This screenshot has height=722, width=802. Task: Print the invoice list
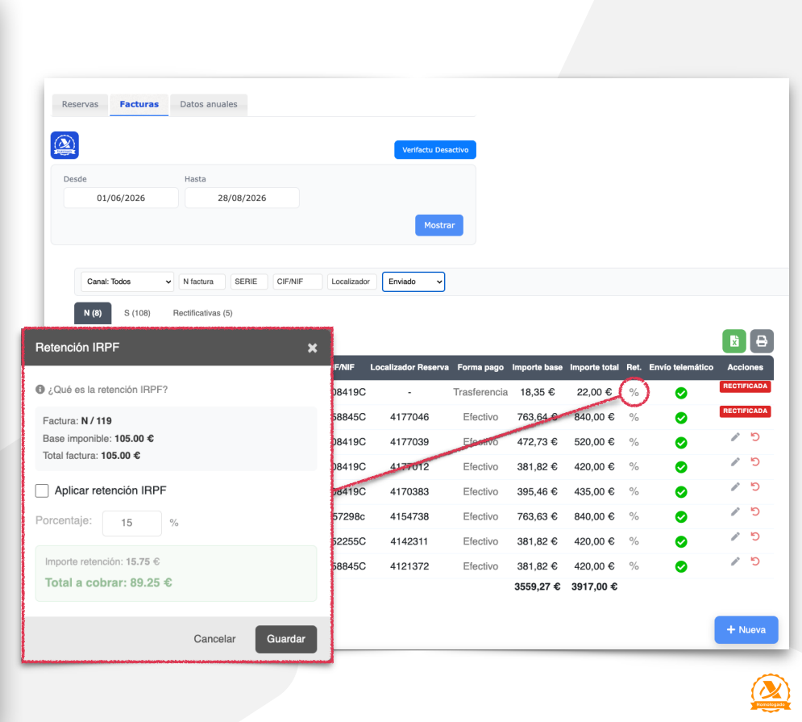click(x=762, y=341)
